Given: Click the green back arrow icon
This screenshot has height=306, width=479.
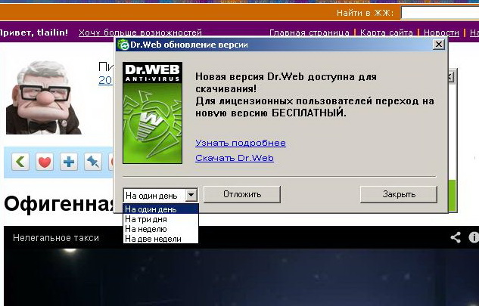Looking at the screenshot, I should click(x=20, y=162).
